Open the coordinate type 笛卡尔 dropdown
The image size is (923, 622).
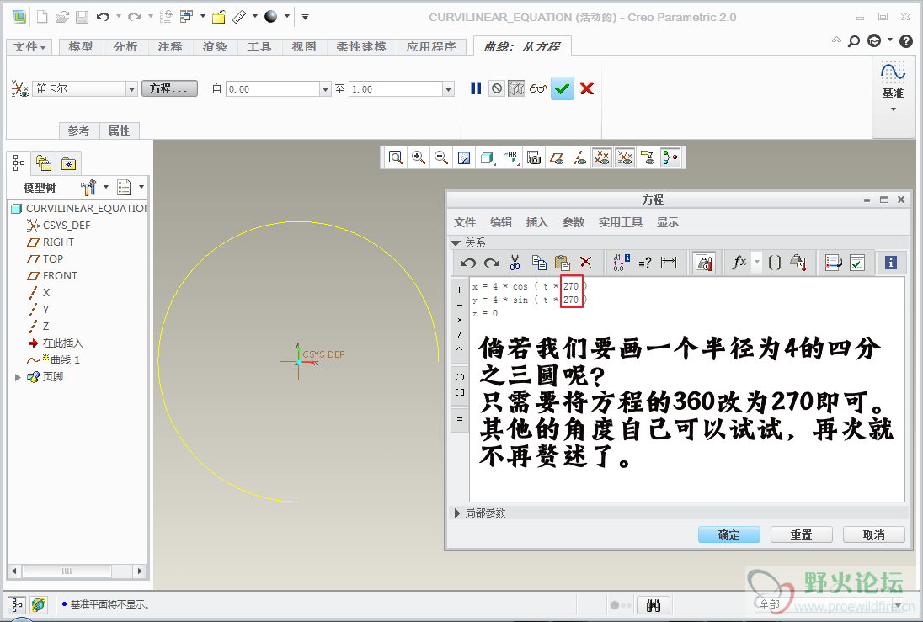pos(131,89)
